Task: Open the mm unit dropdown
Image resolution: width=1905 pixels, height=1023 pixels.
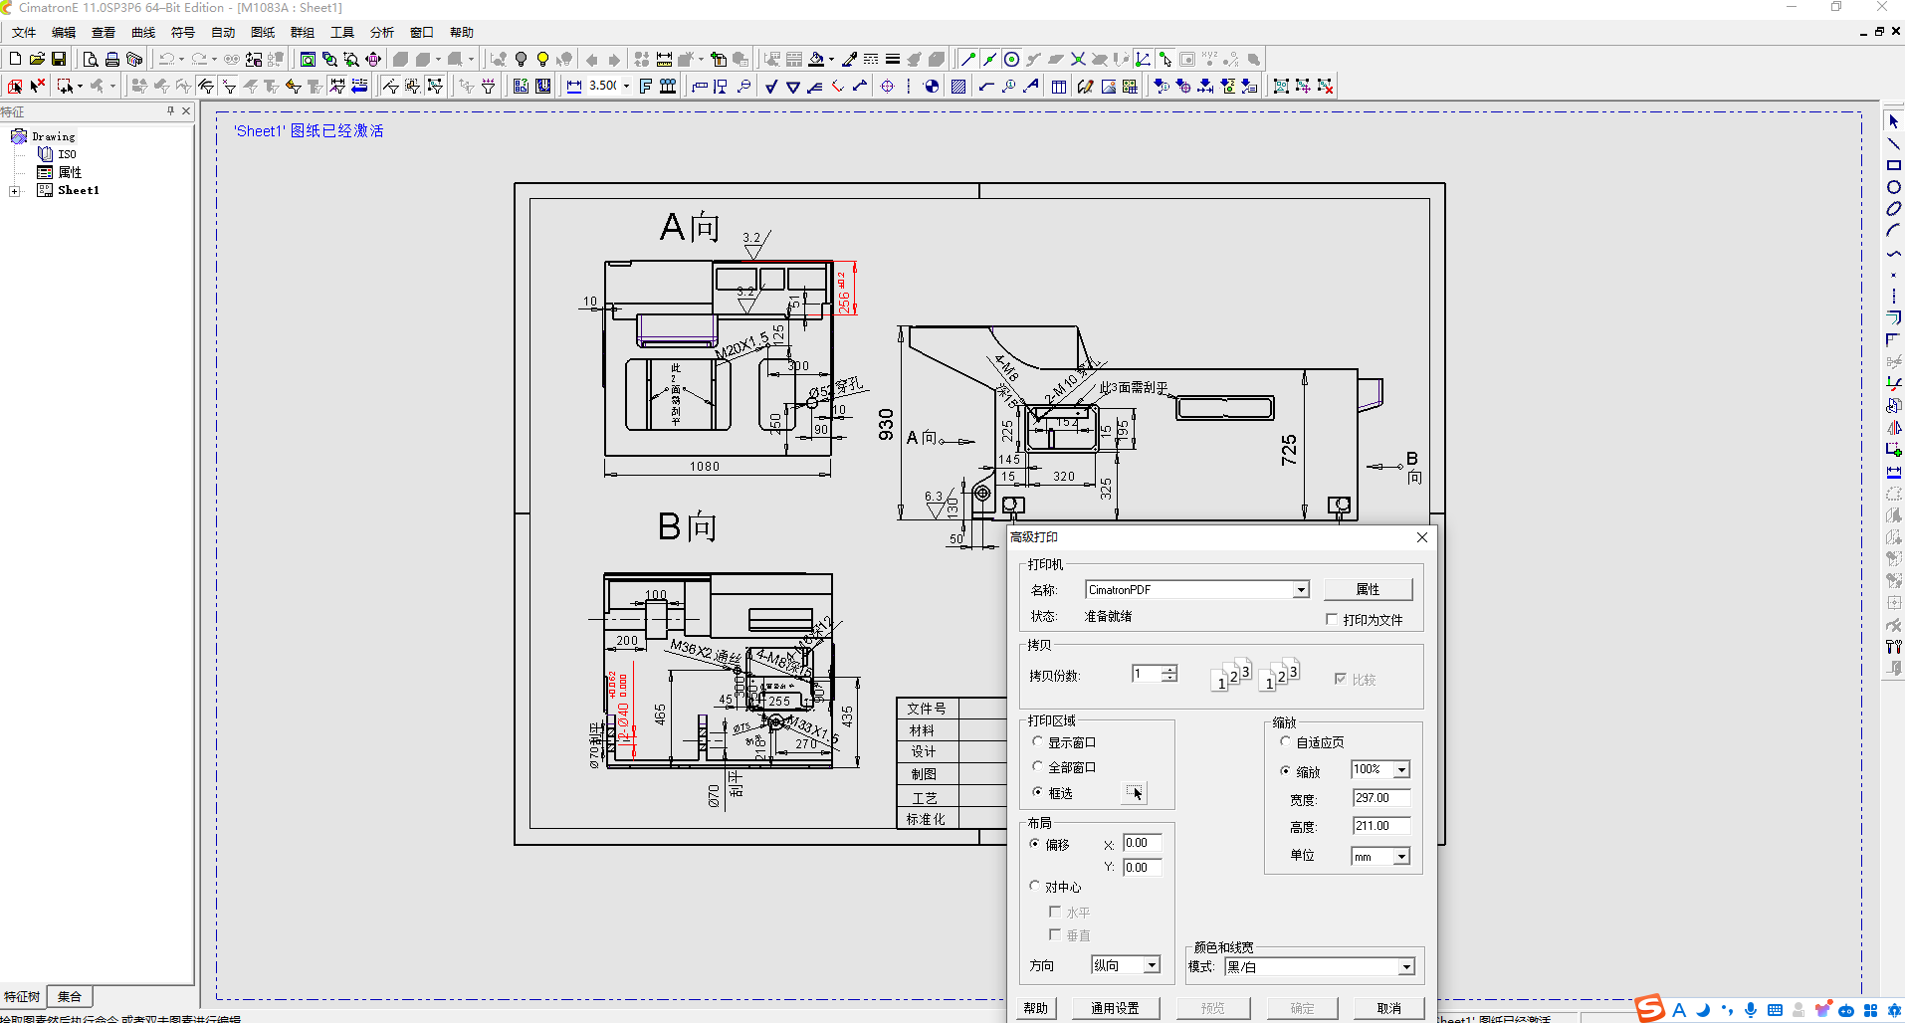Action: (x=1401, y=857)
